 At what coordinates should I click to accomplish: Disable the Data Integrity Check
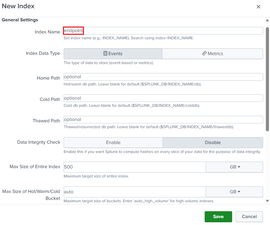[213, 143]
